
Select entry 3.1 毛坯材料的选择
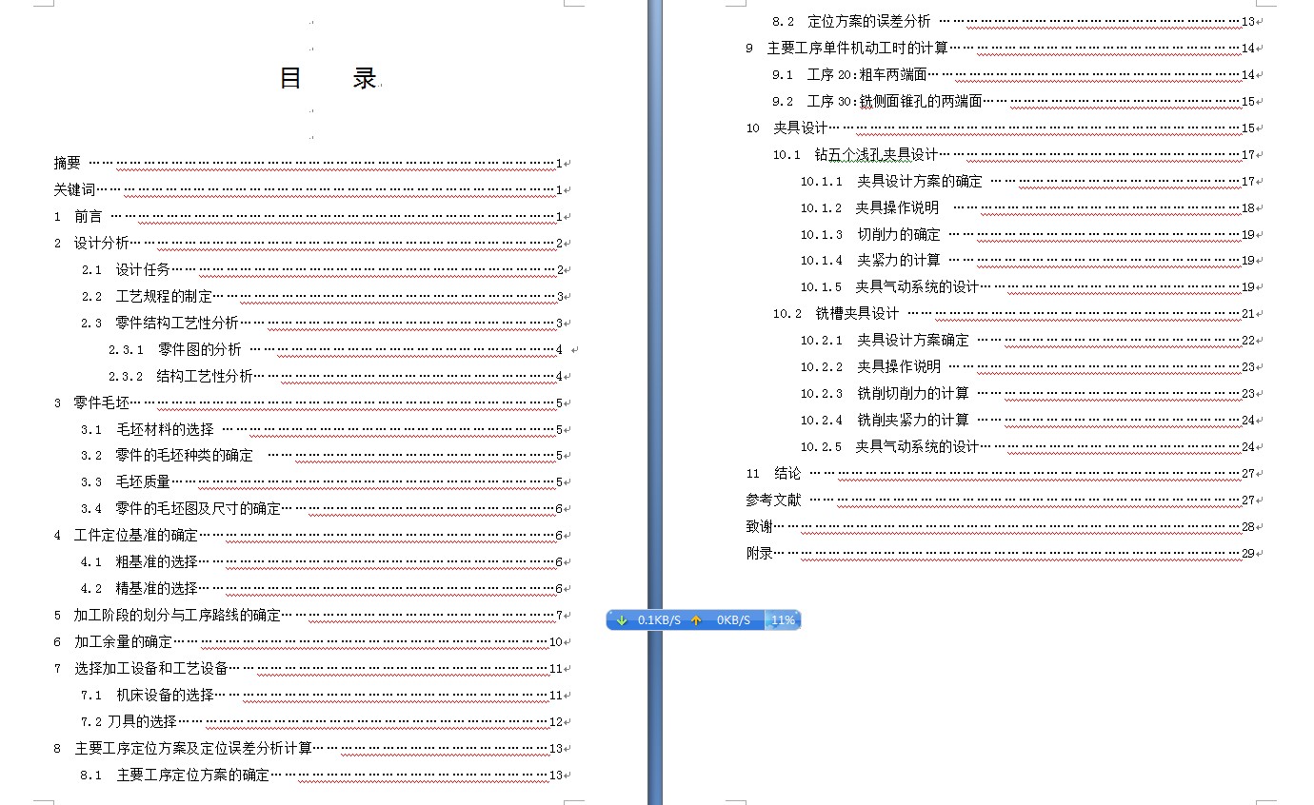[323, 430]
